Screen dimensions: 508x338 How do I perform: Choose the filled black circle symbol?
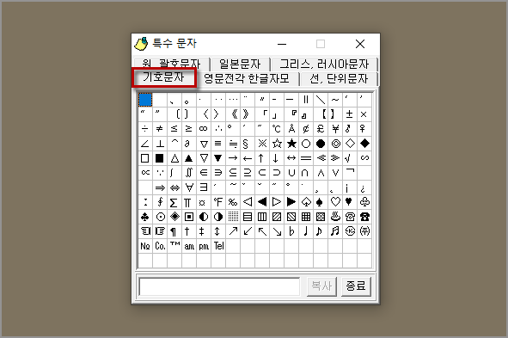tap(321, 144)
